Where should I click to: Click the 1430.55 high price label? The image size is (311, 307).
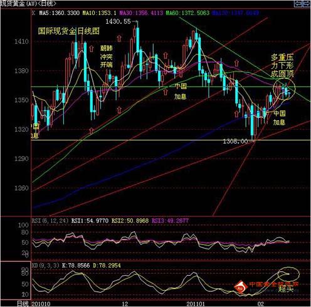coord(118,21)
